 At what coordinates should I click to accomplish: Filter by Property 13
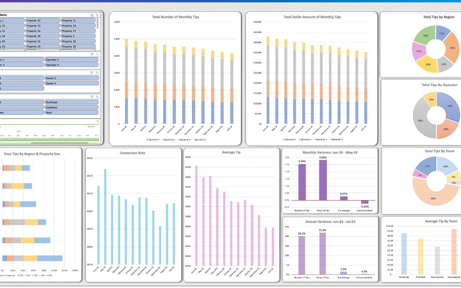pyautogui.click(x=43, y=26)
